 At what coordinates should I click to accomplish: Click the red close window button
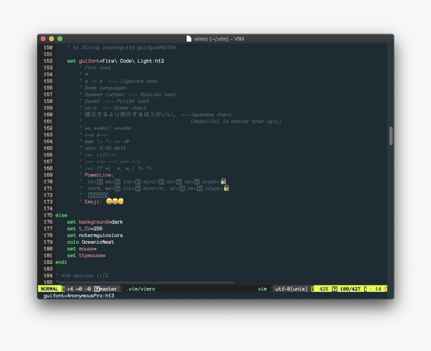tap(43, 39)
